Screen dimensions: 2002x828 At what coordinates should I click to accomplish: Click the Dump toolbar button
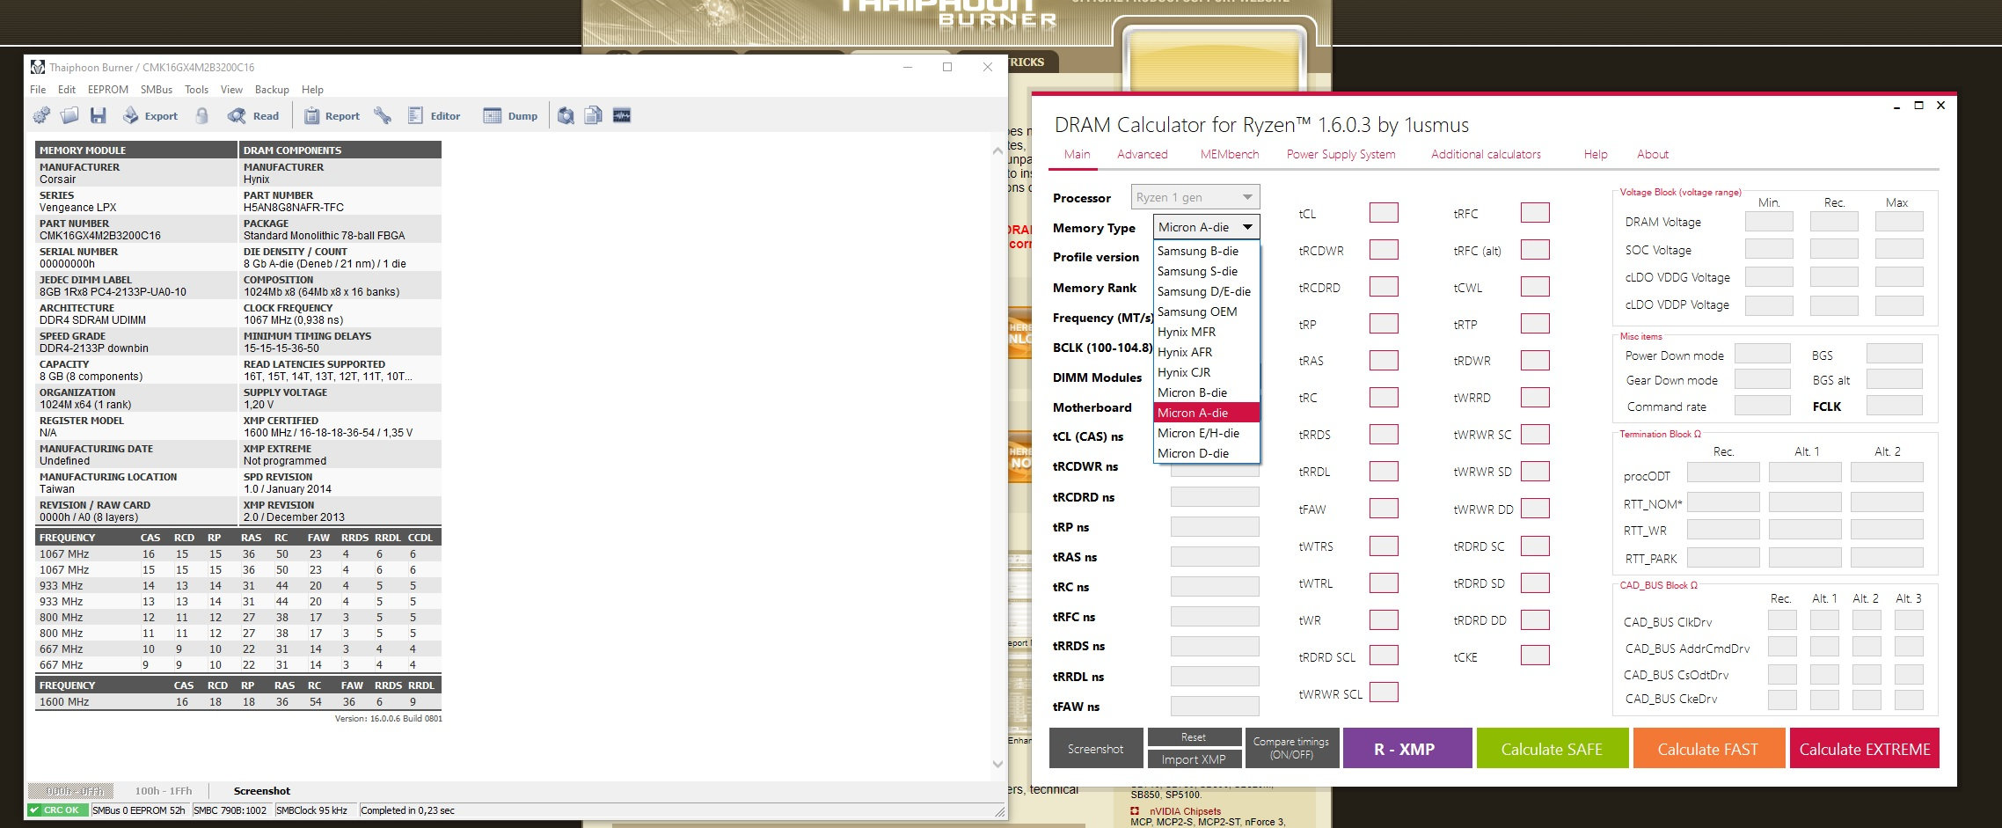[x=511, y=115]
